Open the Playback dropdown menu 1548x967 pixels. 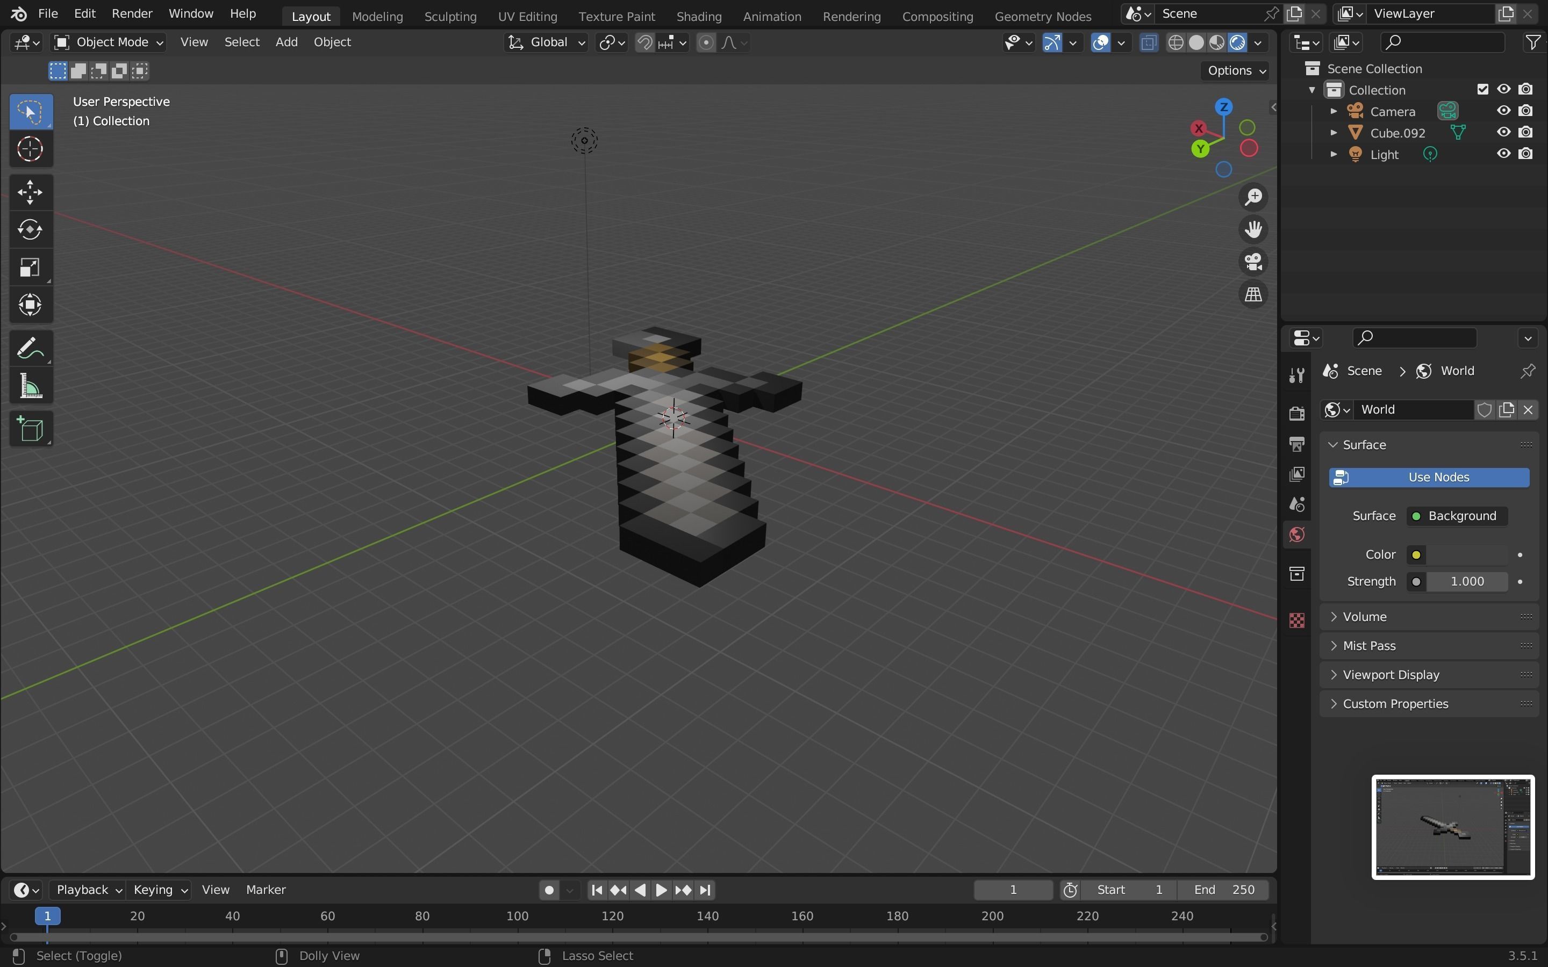pyautogui.click(x=88, y=890)
